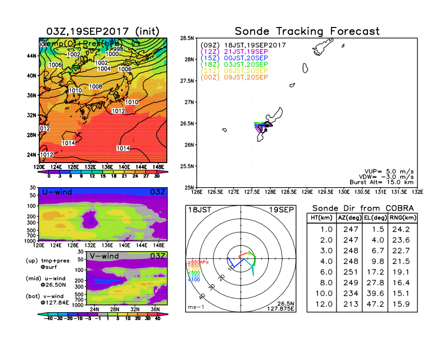This screenshot has width=445, height=343.
Task: Click the purple '(12Z) 21JST,19SEP' legend entry
Action: 234,52
